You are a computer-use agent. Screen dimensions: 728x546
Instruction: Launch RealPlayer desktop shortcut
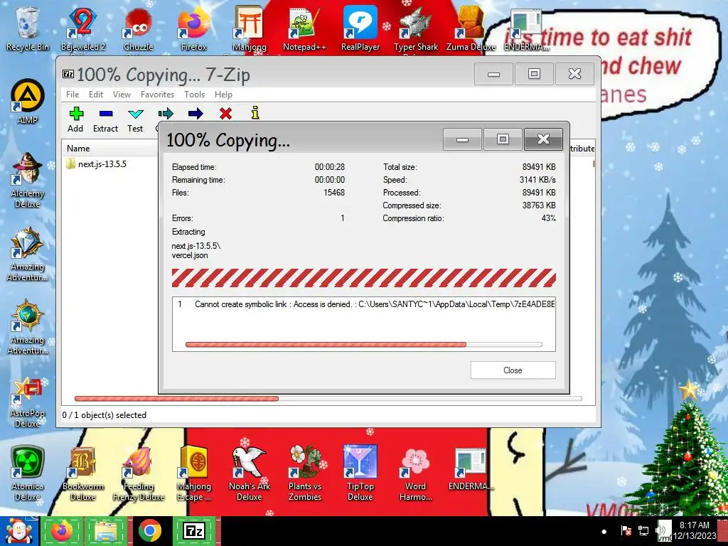pyautogui.click(x=360, y=29)
